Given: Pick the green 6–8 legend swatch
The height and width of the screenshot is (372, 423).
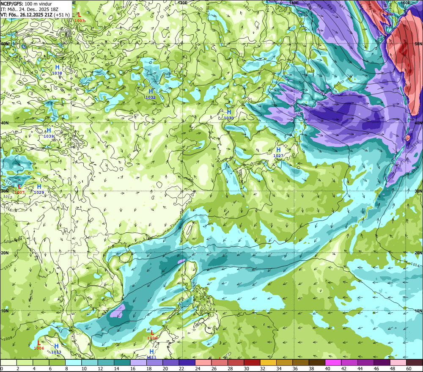Looking at the screenshot, I should 57,362.
